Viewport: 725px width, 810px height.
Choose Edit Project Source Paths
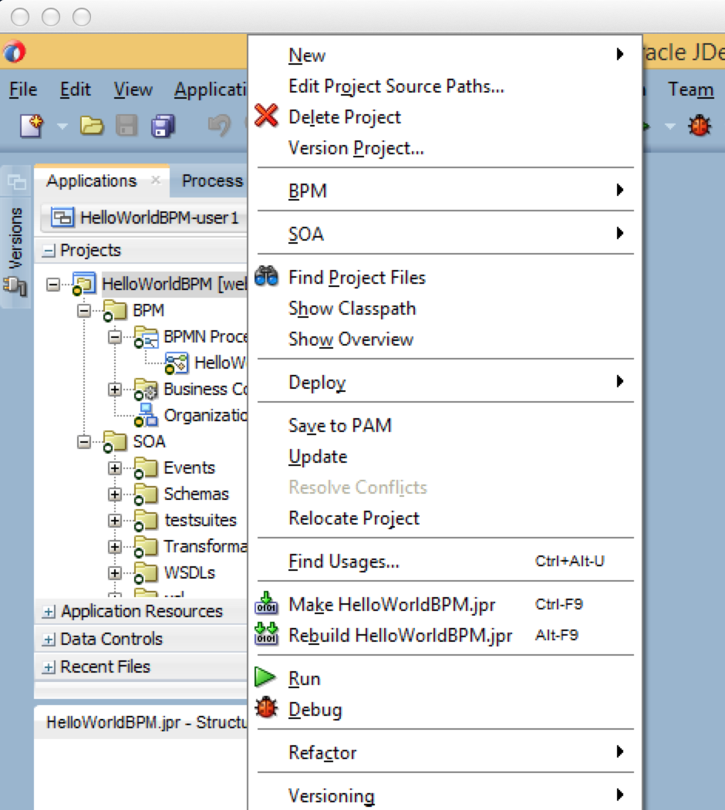click(x=446, y=86)
